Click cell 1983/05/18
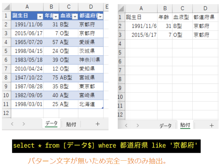219x168 pixels. point(27,60)
